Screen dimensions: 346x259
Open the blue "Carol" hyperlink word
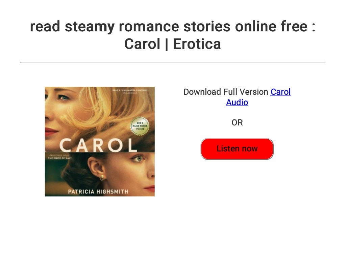pos(280,92)
